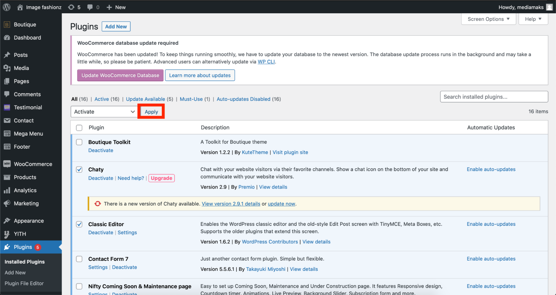Toggle the select-all plugins checkbox
Image resolution: width=556 pixels, height=295 pixels.
click(79, 127)
